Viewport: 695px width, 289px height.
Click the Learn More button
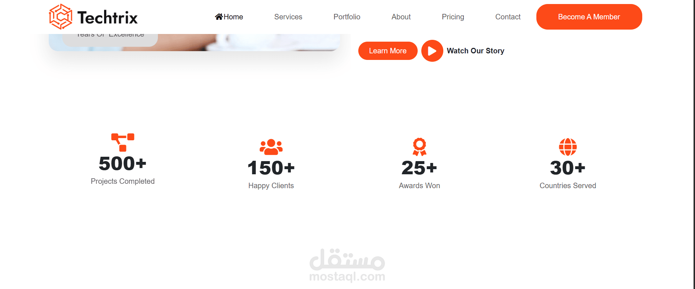point(388,51)
